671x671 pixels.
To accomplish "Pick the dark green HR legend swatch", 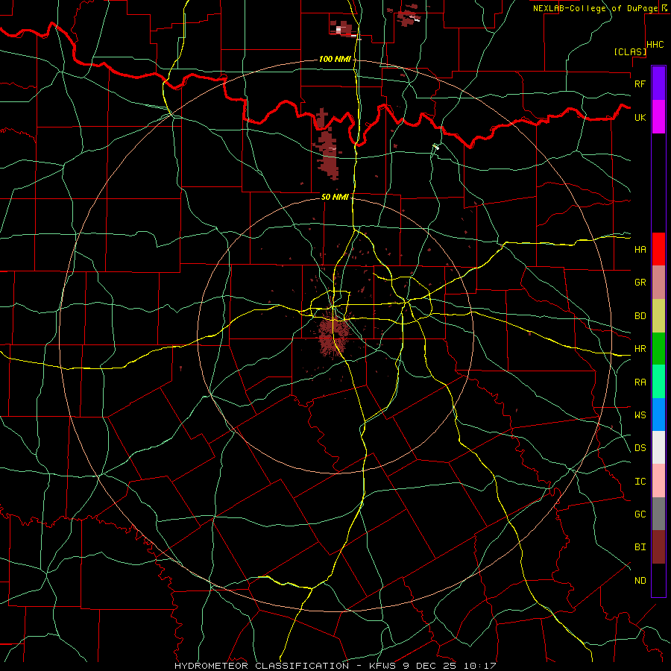I will [x=658, y=349].
